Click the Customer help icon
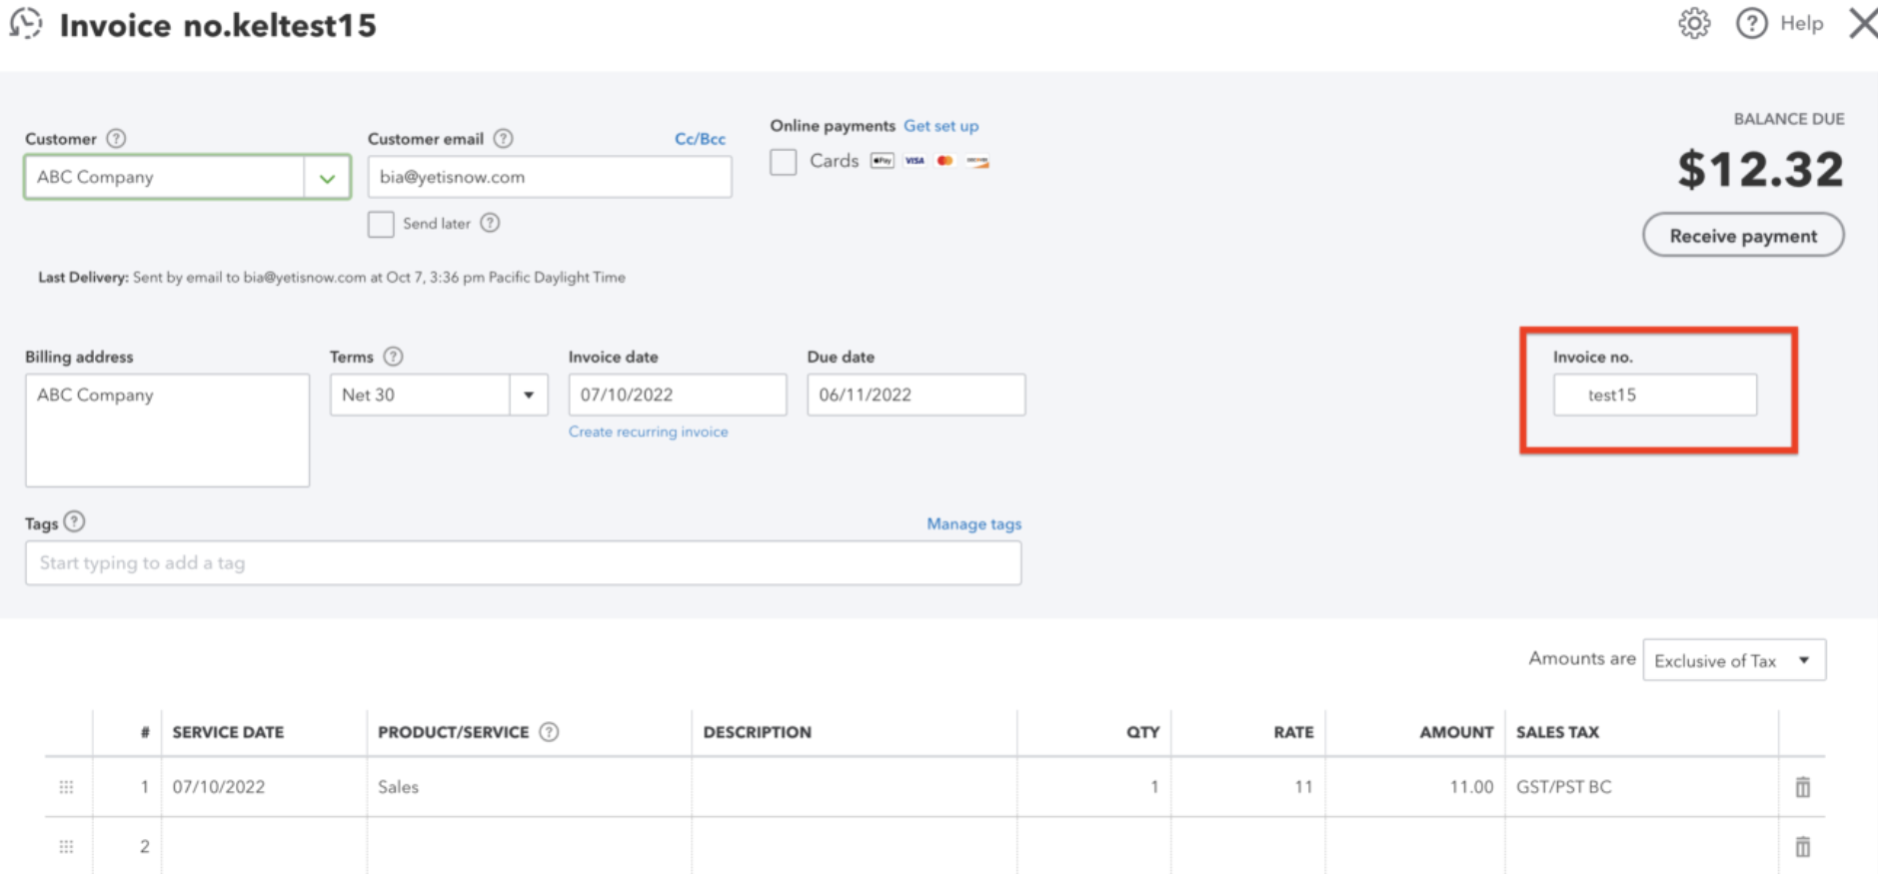This screenshot has width=1878, height=874. [116, 139]
